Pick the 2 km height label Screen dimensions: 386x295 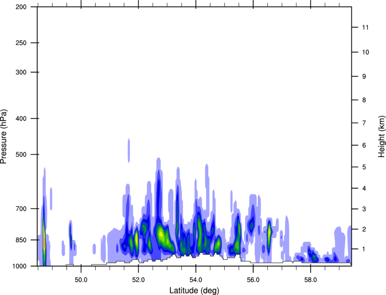coord(364,229)
